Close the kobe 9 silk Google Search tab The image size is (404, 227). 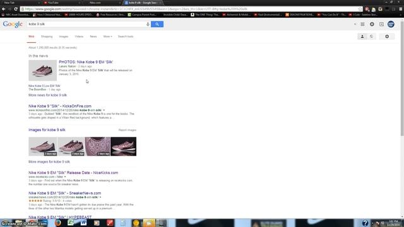pyautogui.click(x=160, y=3)
